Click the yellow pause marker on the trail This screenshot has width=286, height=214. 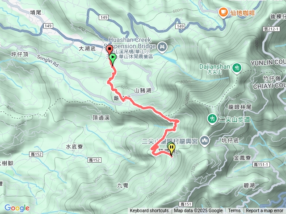(172, 148)
